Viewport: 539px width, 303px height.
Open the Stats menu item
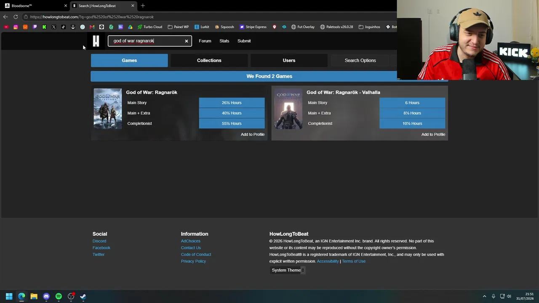224,41
